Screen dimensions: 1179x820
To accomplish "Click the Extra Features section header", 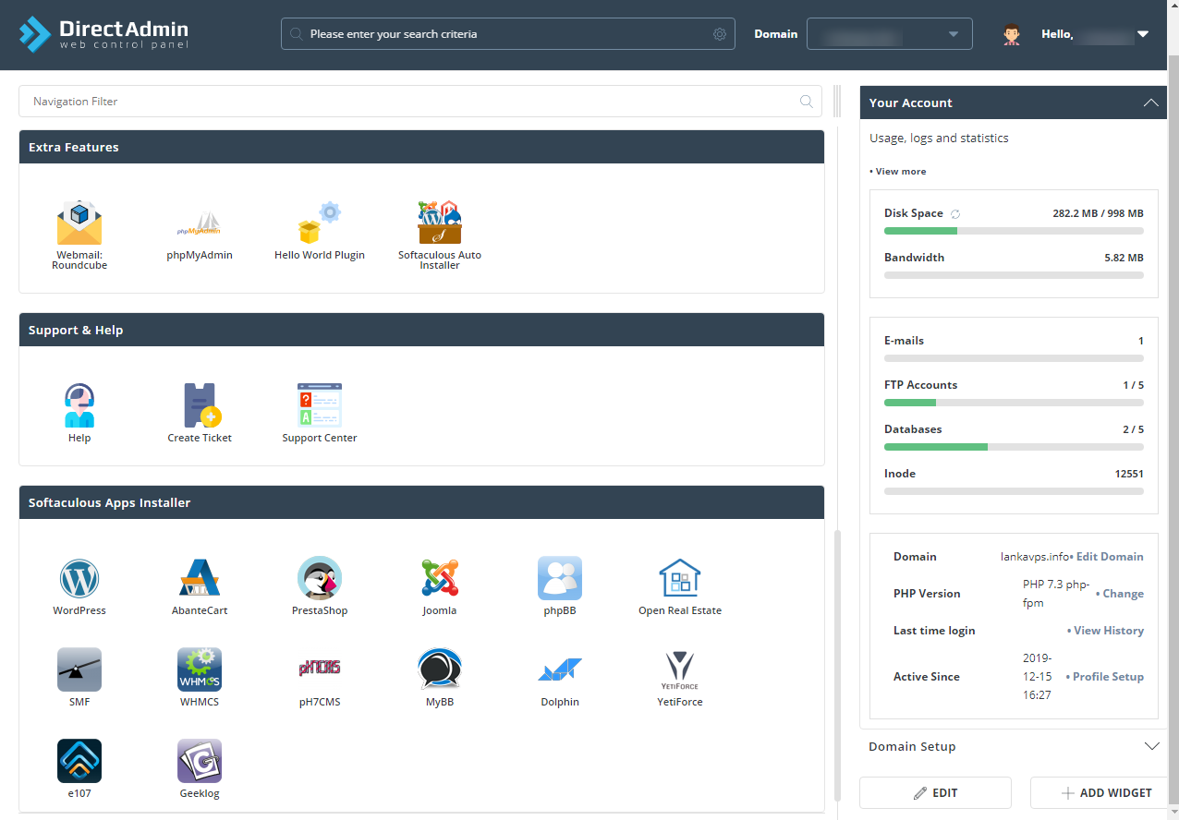I will tap(421, 147).
